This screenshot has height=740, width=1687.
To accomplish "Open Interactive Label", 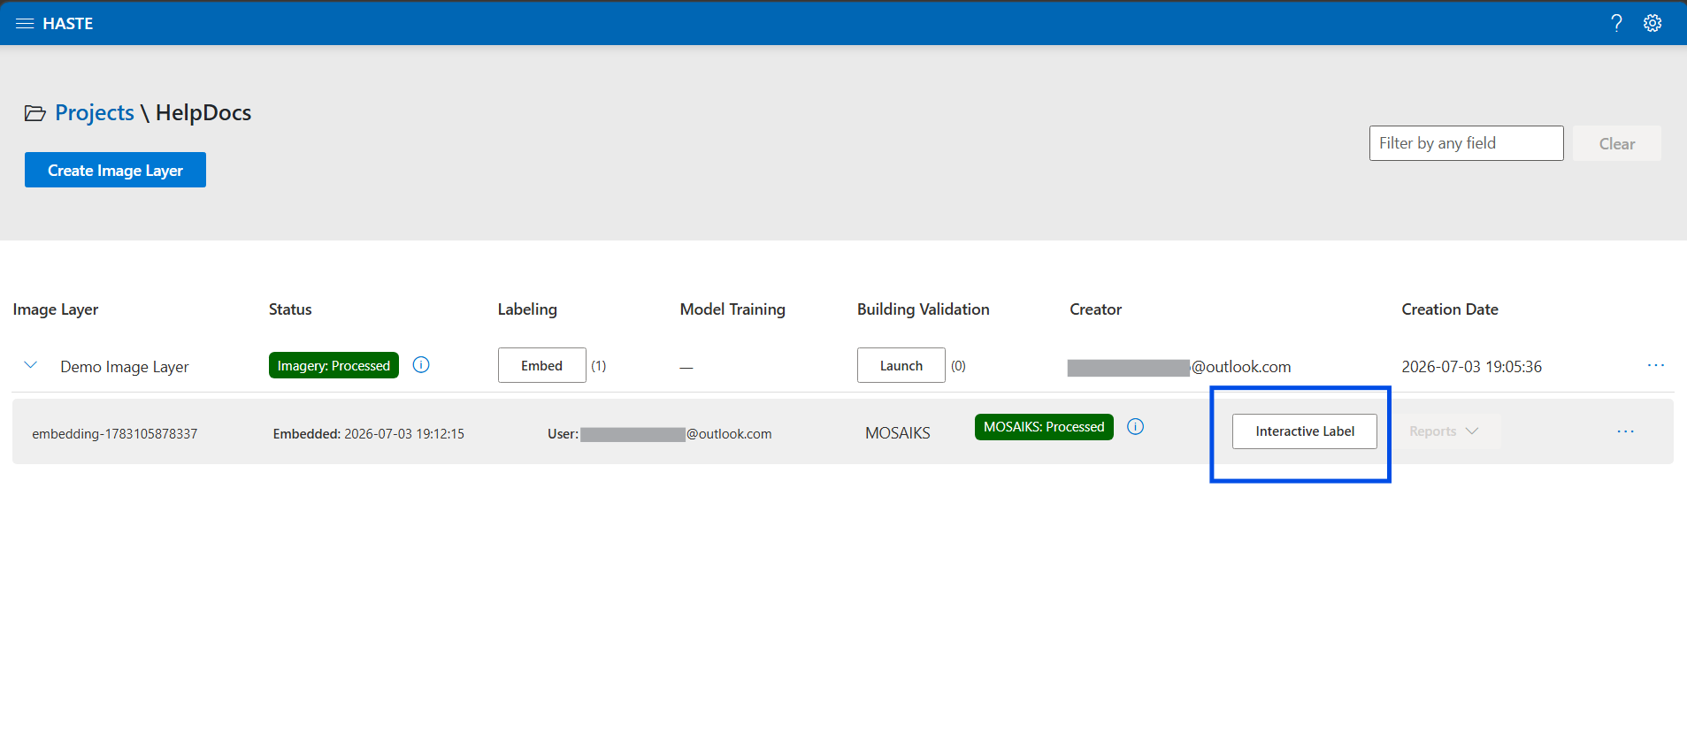I will pos(1305,431).
